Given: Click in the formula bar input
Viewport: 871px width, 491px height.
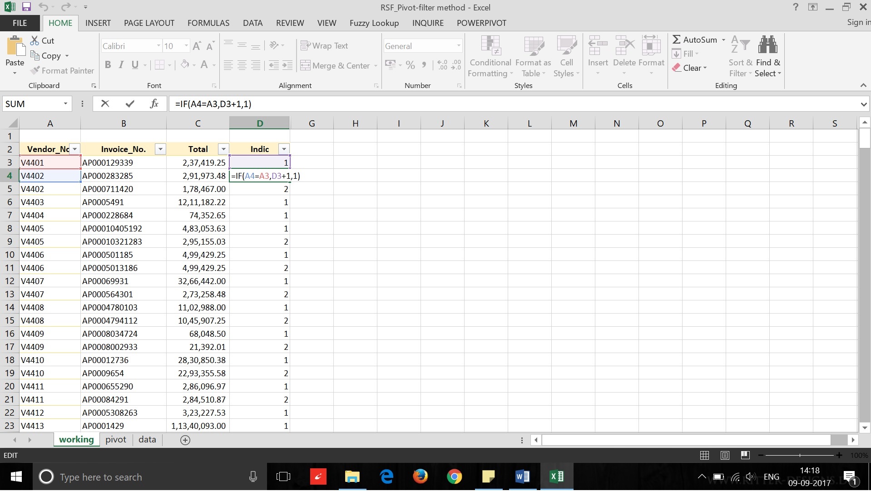Looking at the screenshot, I should 513,104.
